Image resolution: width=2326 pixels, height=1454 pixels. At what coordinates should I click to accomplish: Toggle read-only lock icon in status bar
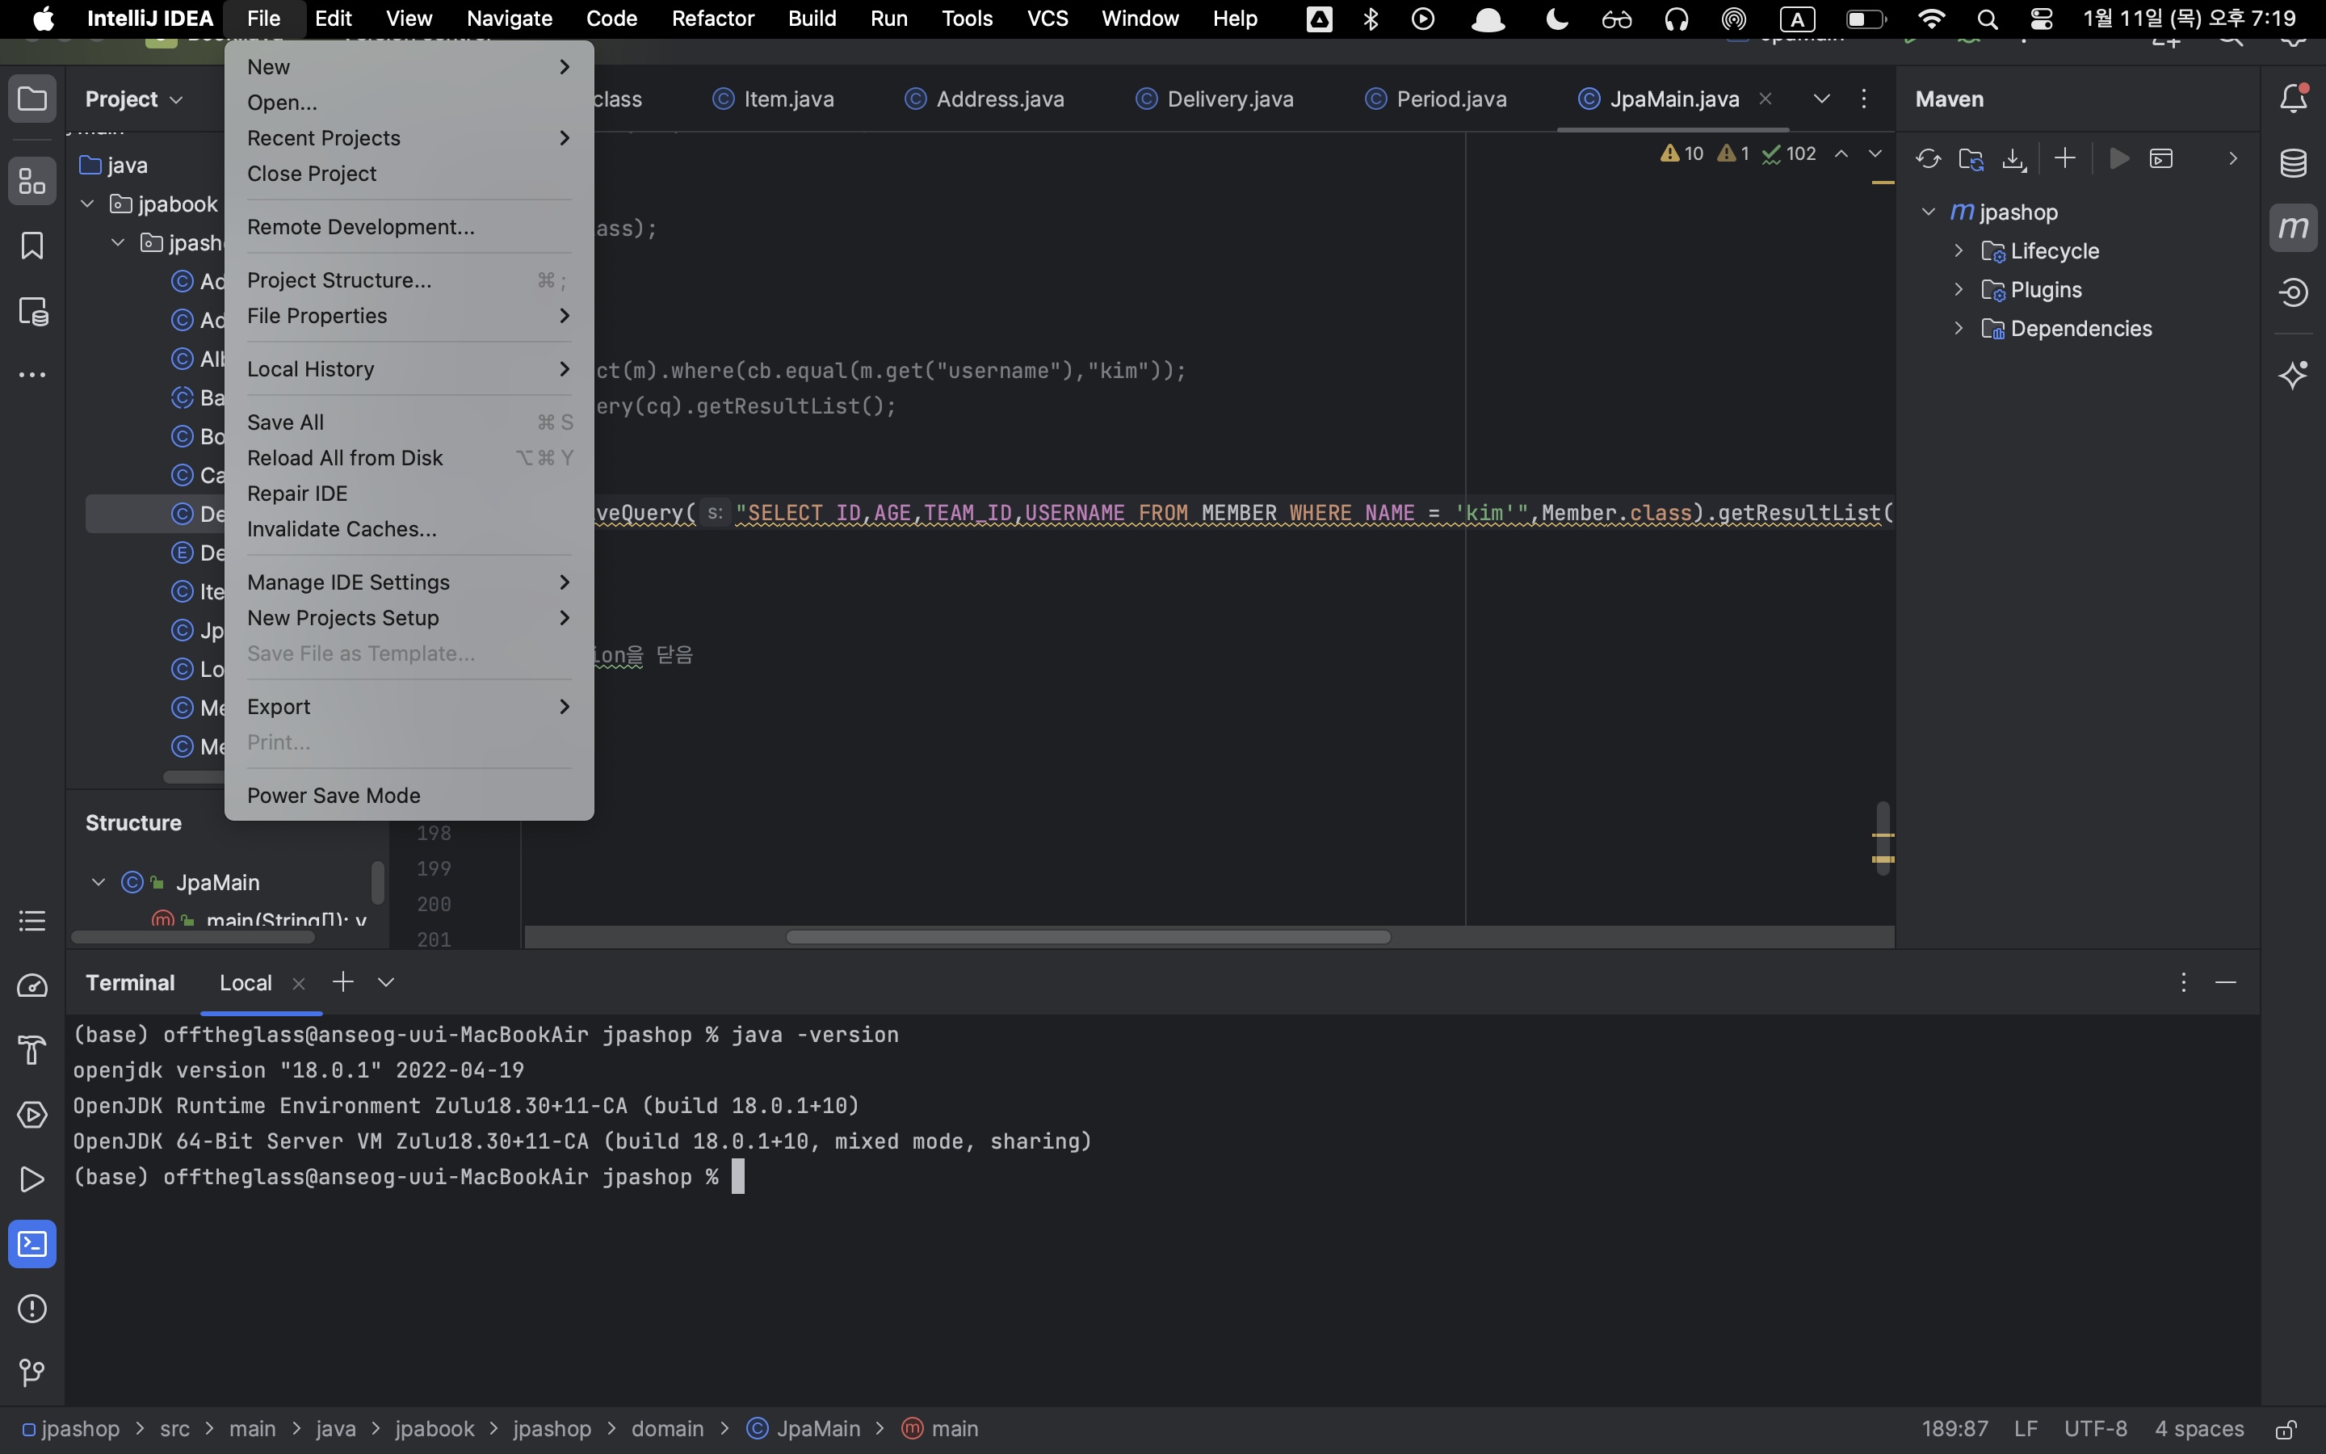tap(2286, 1429)
